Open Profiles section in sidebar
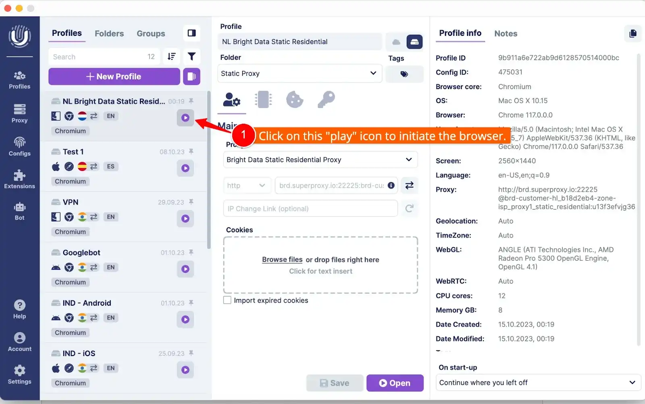Screen dimensions: 645x404 (x=19, y=80)
